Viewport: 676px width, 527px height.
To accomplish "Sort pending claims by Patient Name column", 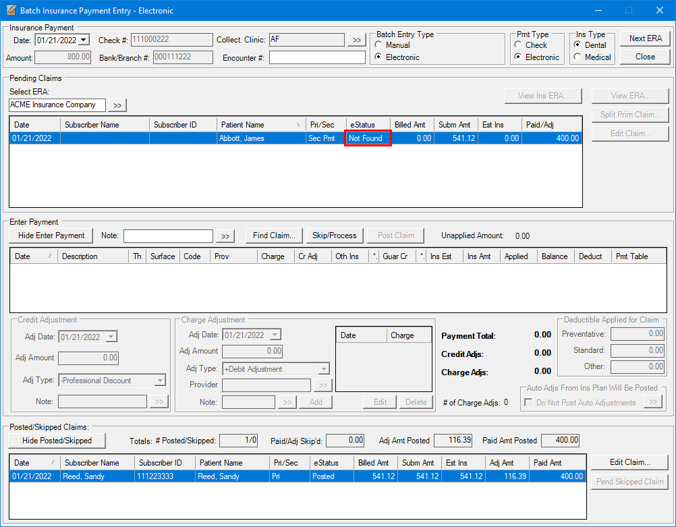I will click(260, 125).
